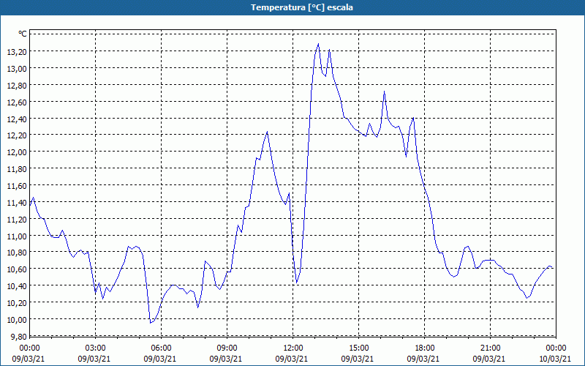The height and width of the screenshot is (366, 585).
Task: Select the 12,40 y-axis value
Action: coord(17,119)
